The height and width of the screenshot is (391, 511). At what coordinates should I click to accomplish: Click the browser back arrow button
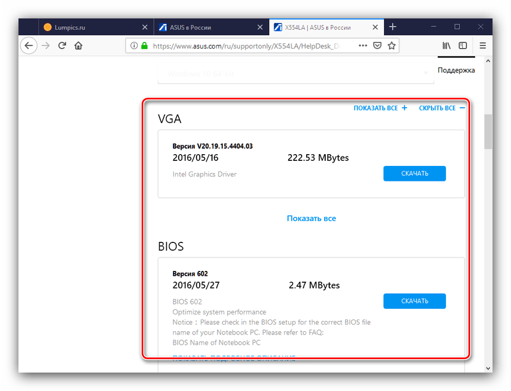[x=29, y=46]
